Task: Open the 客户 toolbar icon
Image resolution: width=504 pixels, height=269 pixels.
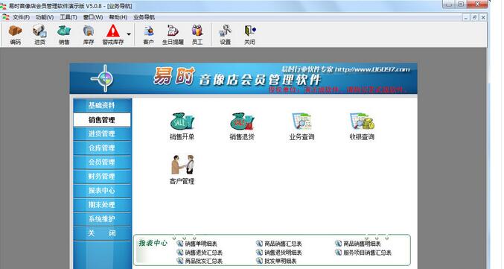Action: 148,35
